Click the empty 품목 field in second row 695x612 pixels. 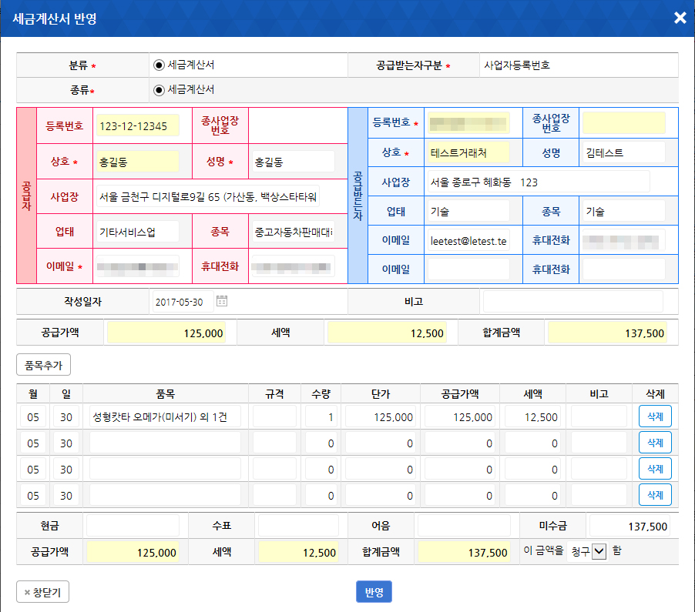pyautogui.click(x=166, y=443)
